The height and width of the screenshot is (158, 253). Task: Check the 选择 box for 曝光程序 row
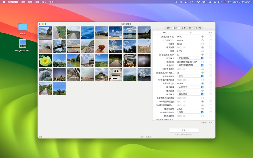211,87
